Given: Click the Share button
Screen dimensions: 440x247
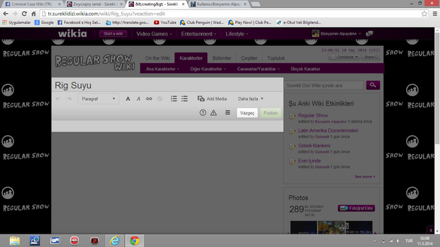Looking at the screenshot, I should click(371, 57).
